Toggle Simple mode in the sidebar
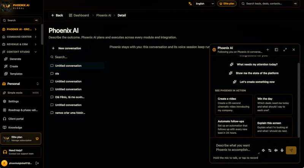 pos(21,93)
